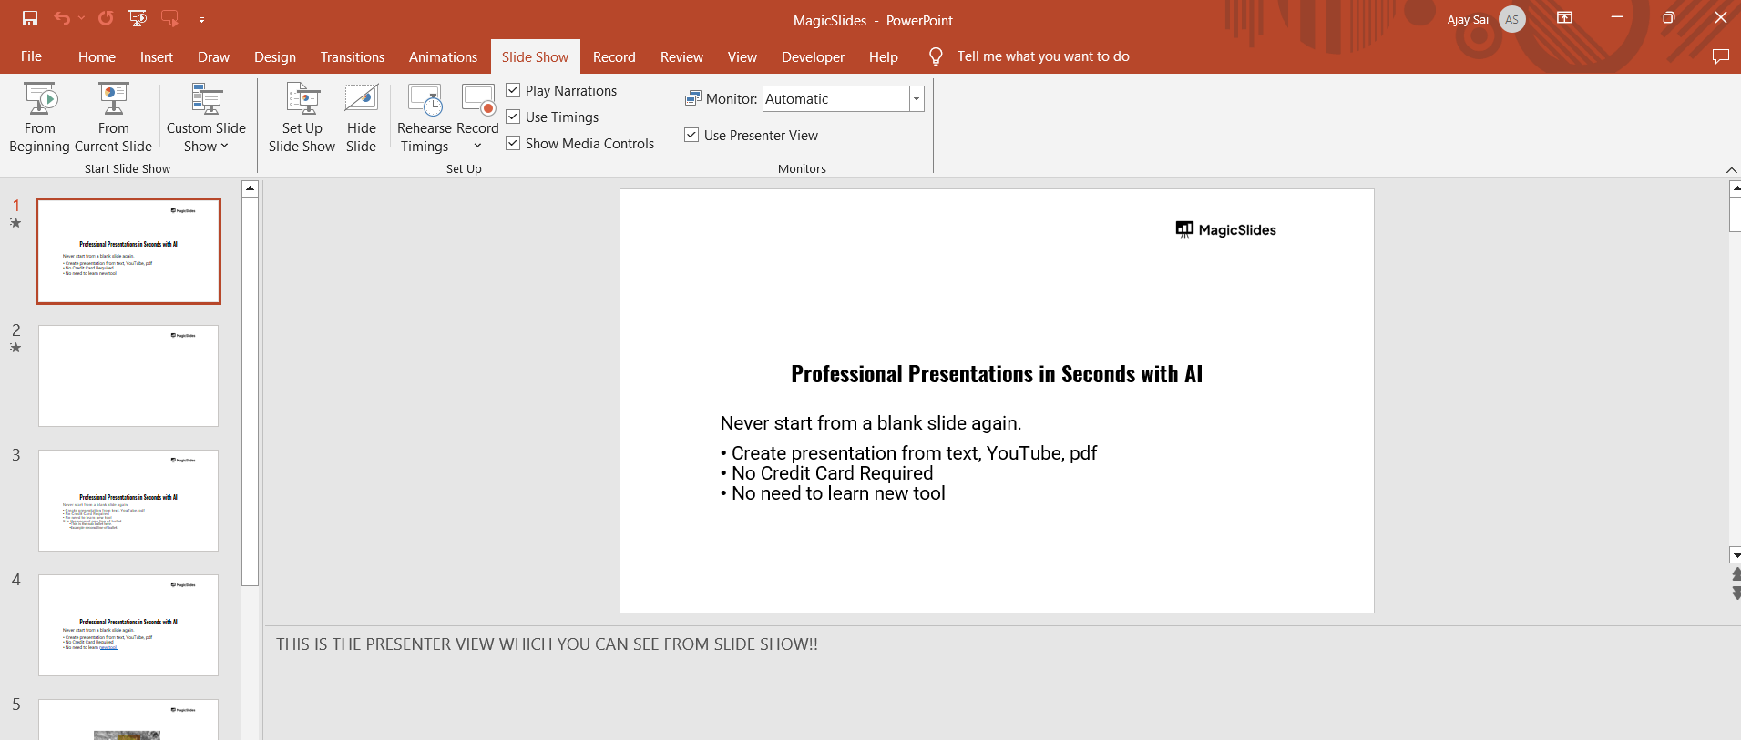This screenshot has height=740, width=1741.
Task: Select the Slide Show tab
Action: (x=535, y=56)
